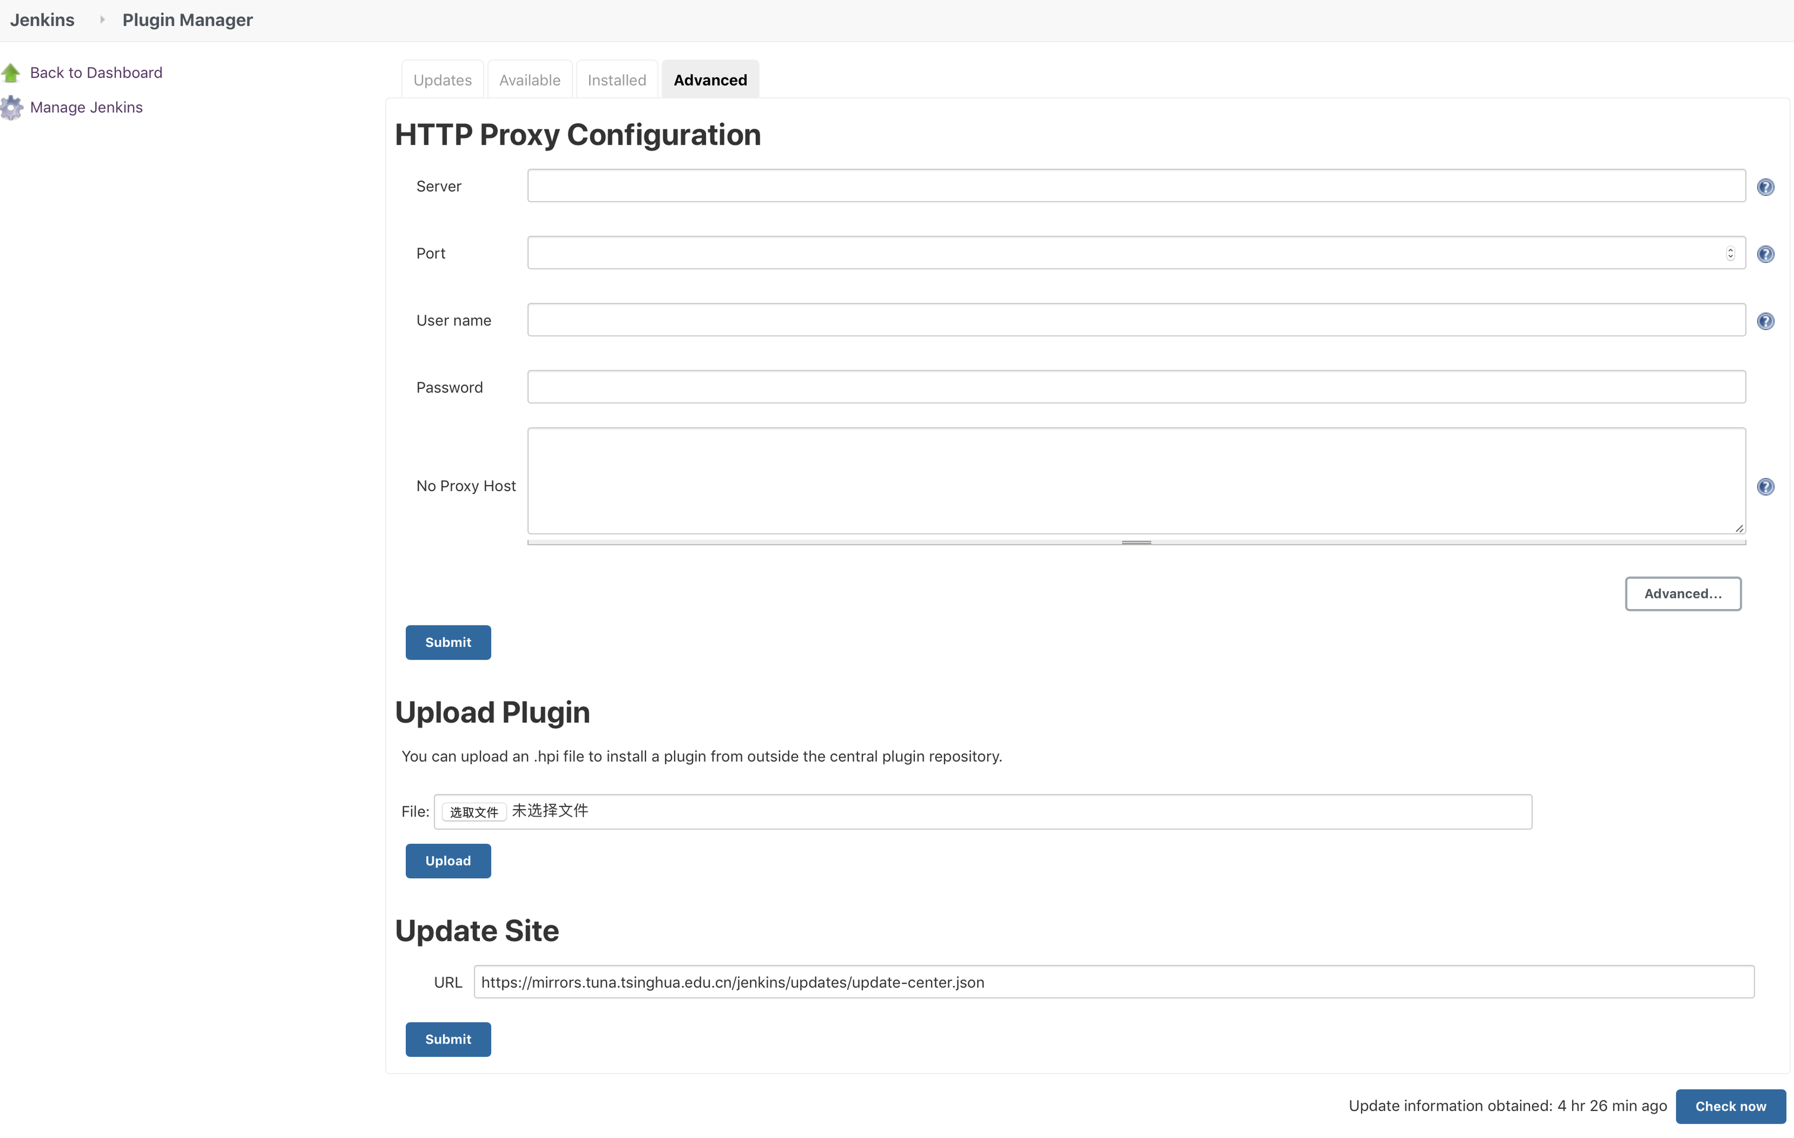The height and width of the screenshot is (1138, 1794).
Task: Submit the HTTP Proxy Configuration
Action: [448, 642]
